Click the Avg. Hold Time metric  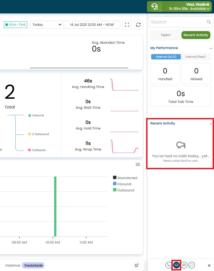(x=88, y=125)
